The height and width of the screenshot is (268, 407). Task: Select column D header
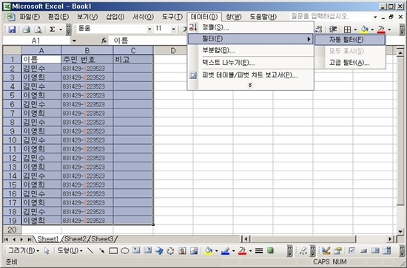tap(173, 50)
